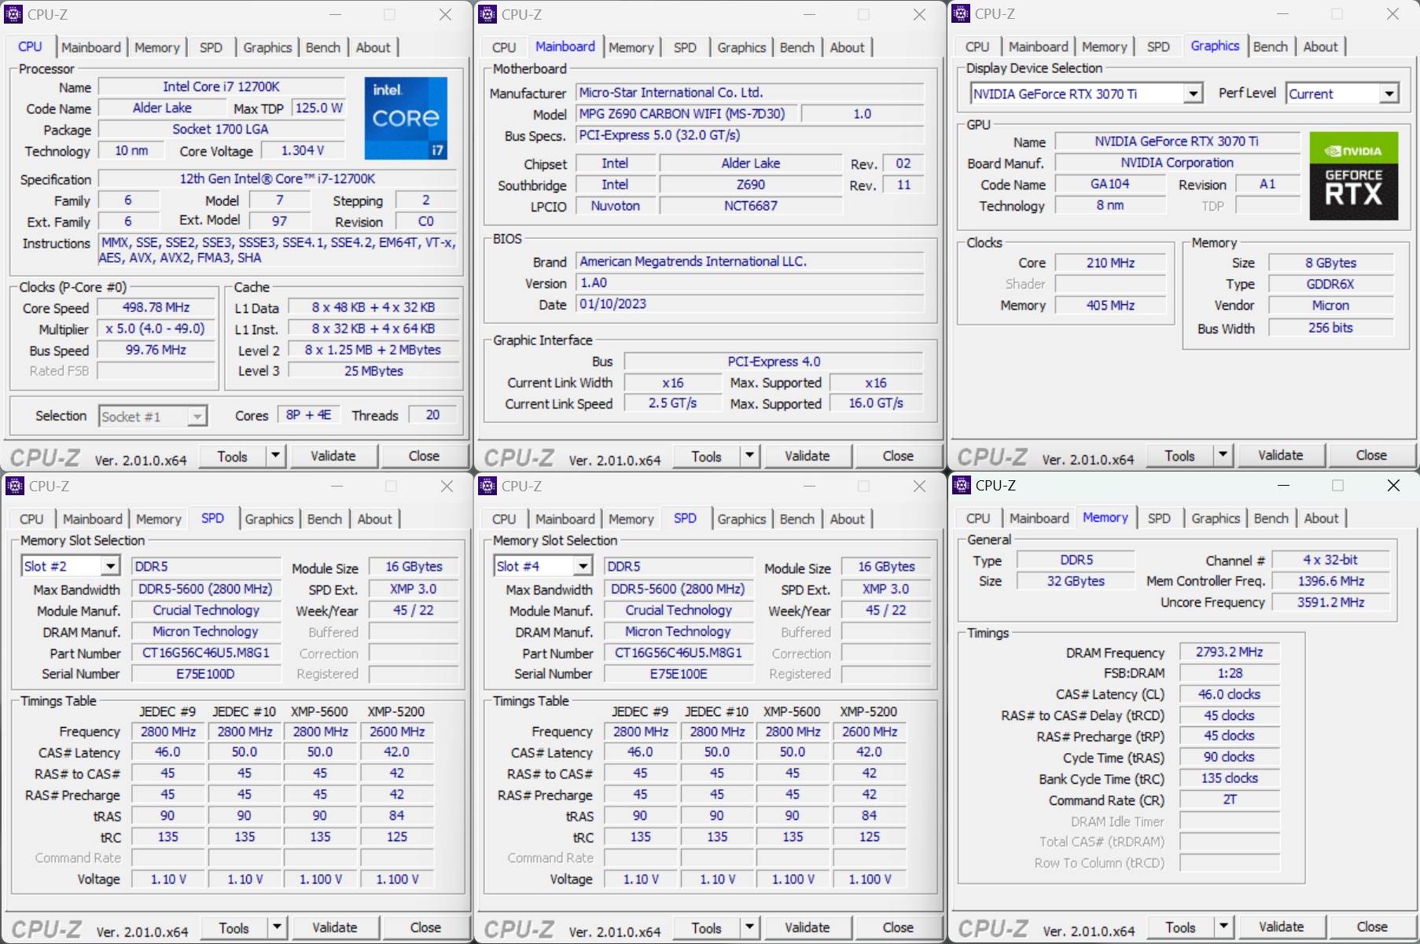
Task: Click Cores value 8P + 4E
Action: tap(308, 415)
